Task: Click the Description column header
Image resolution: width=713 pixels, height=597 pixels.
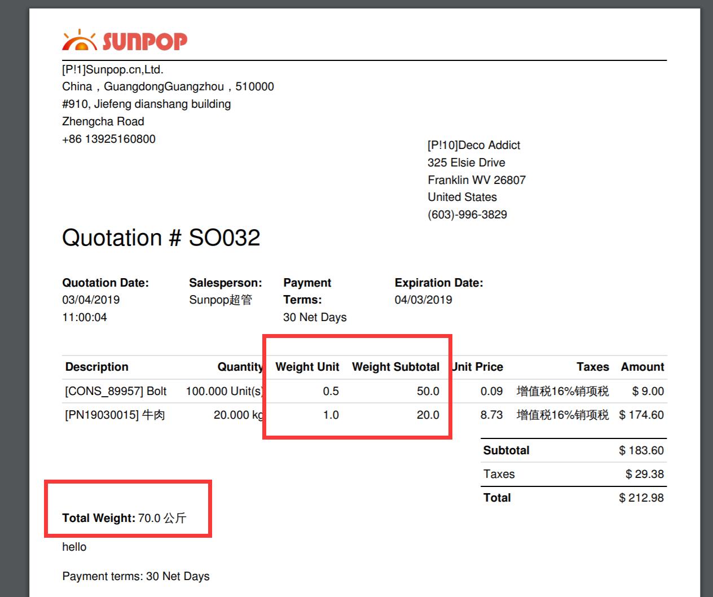Action: coord(97,367)
